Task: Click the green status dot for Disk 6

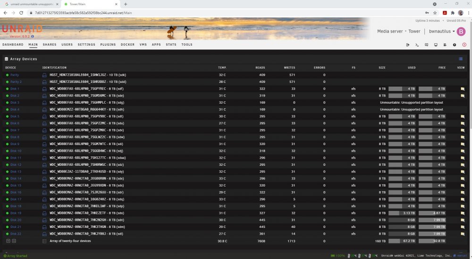Action: pyautogui.click(x=7, y=123)
